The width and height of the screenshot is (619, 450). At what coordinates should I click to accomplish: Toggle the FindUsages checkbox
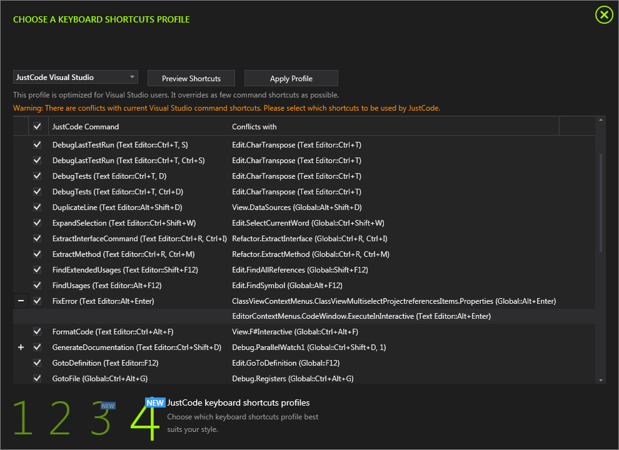point(38,285)
